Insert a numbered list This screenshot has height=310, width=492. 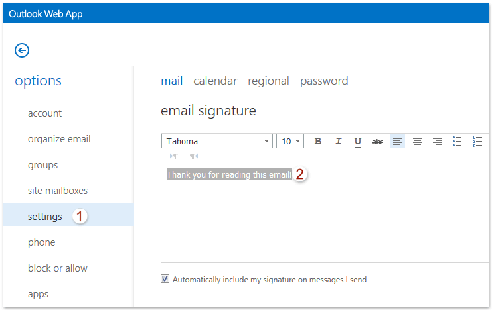[477, 141]
